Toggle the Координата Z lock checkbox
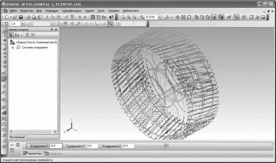Screen dimensions: 276x163 pos(101,146)
